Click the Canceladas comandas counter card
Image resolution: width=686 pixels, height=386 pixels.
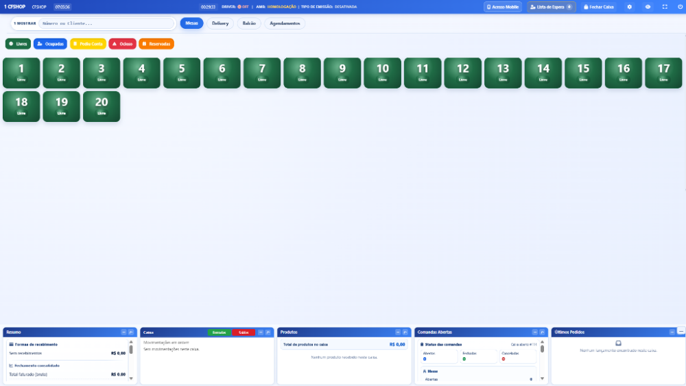pos(517,357)
